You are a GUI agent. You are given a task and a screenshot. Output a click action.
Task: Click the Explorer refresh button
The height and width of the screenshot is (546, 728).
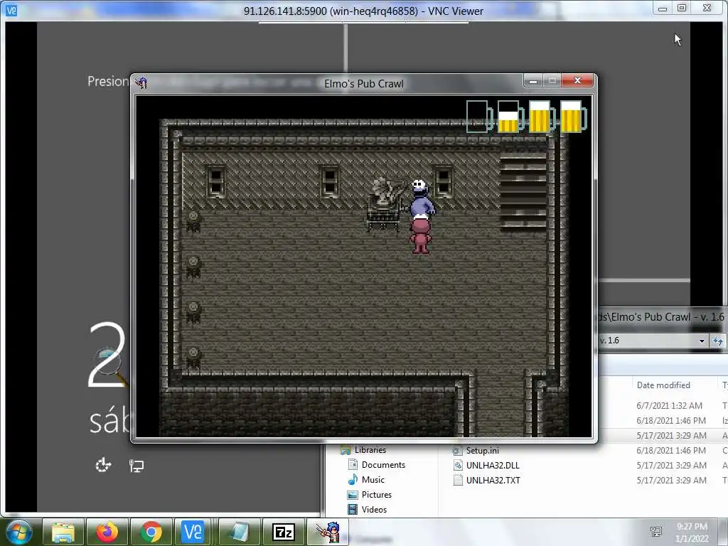click(x=718, y=341)
